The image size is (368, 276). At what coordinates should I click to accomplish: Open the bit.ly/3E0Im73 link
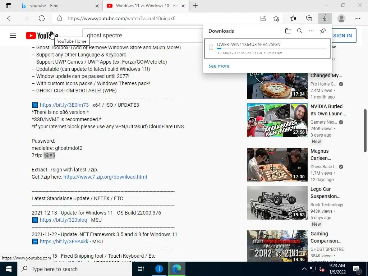[x=64, y=105]
